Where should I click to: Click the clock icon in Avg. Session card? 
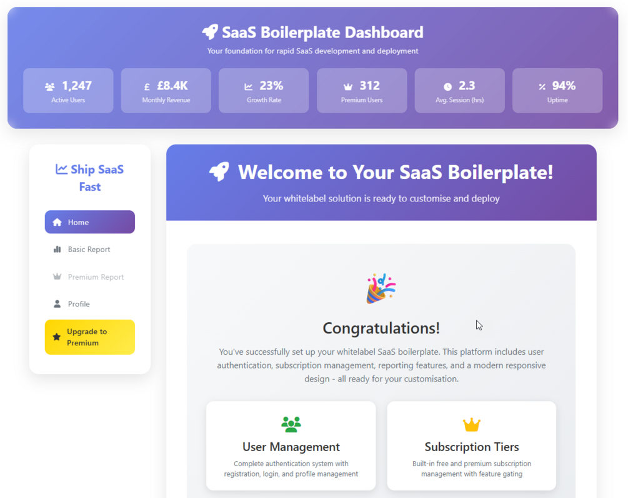pos(447,87)
